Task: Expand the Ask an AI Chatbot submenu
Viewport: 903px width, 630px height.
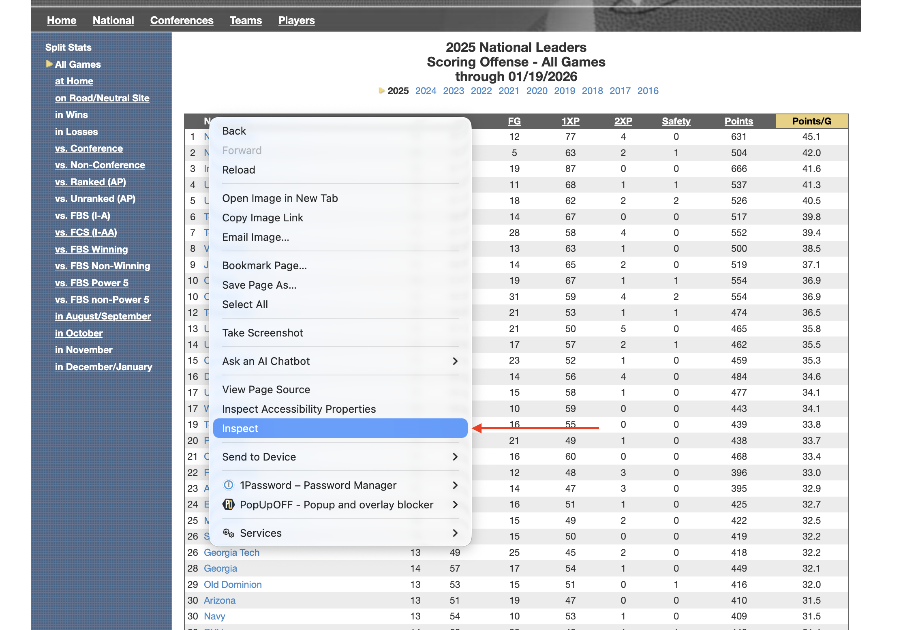Action: 455,361
